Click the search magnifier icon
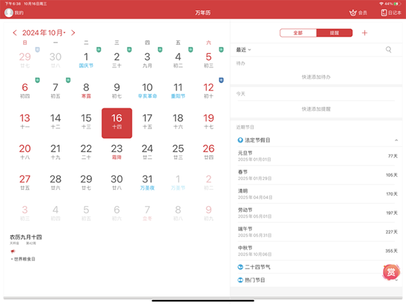The width and height of the screenshot is (406, 304). coord(388,49)
